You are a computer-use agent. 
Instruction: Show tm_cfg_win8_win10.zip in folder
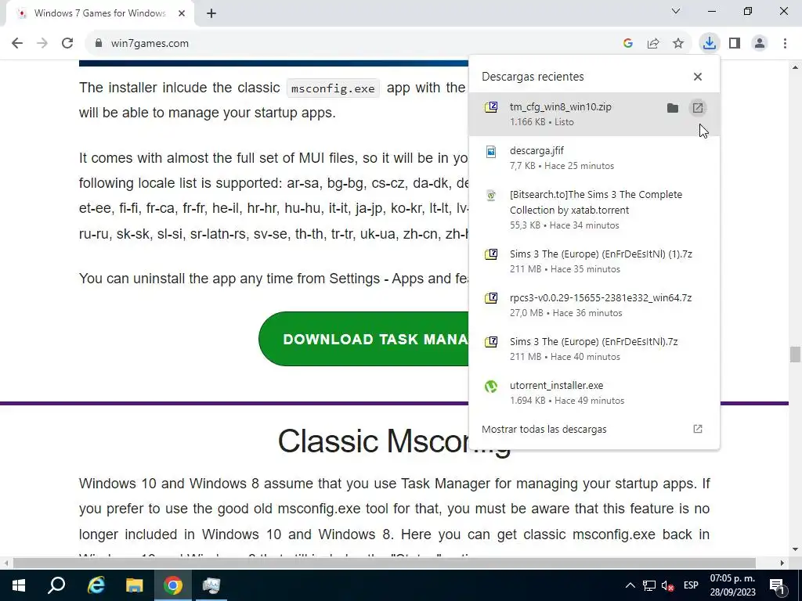click(673, 108)
